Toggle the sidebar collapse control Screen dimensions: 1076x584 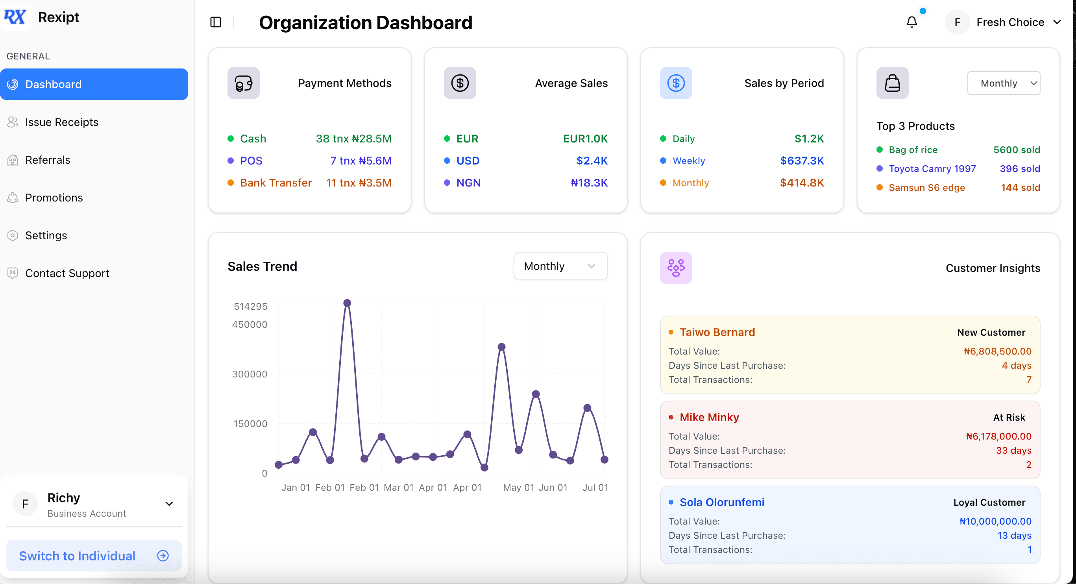click(216, 22)
